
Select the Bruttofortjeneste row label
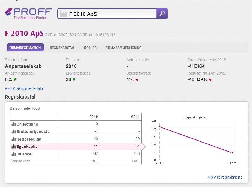pos(33,132)
